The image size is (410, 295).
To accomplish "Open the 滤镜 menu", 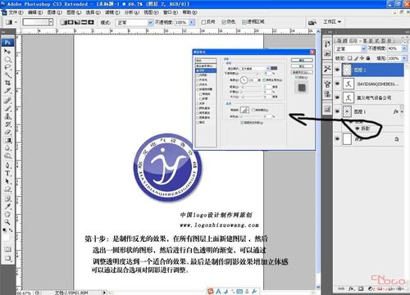I will point(112,12).
